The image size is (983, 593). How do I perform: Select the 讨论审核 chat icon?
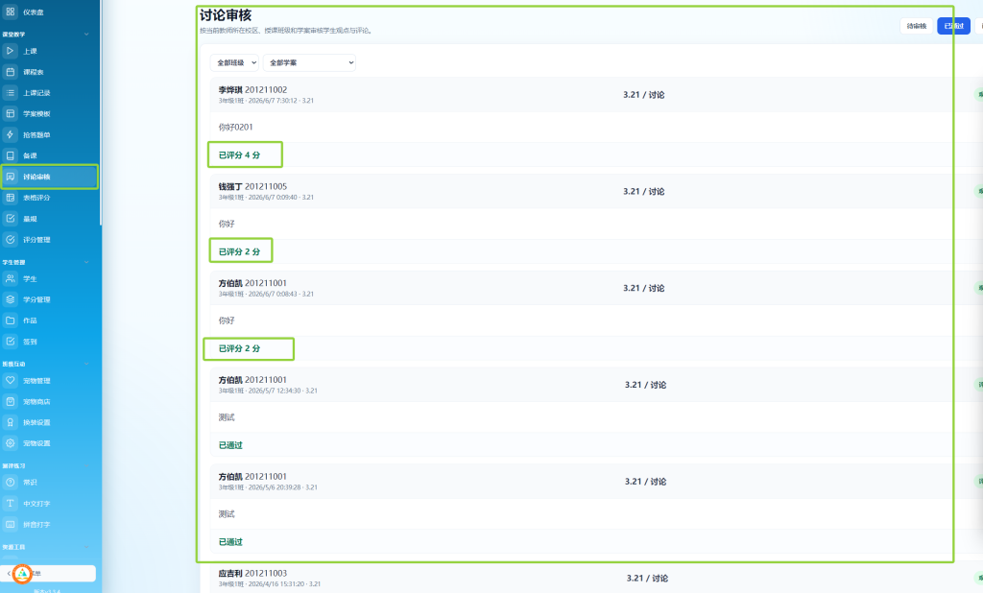pos(10,177)
